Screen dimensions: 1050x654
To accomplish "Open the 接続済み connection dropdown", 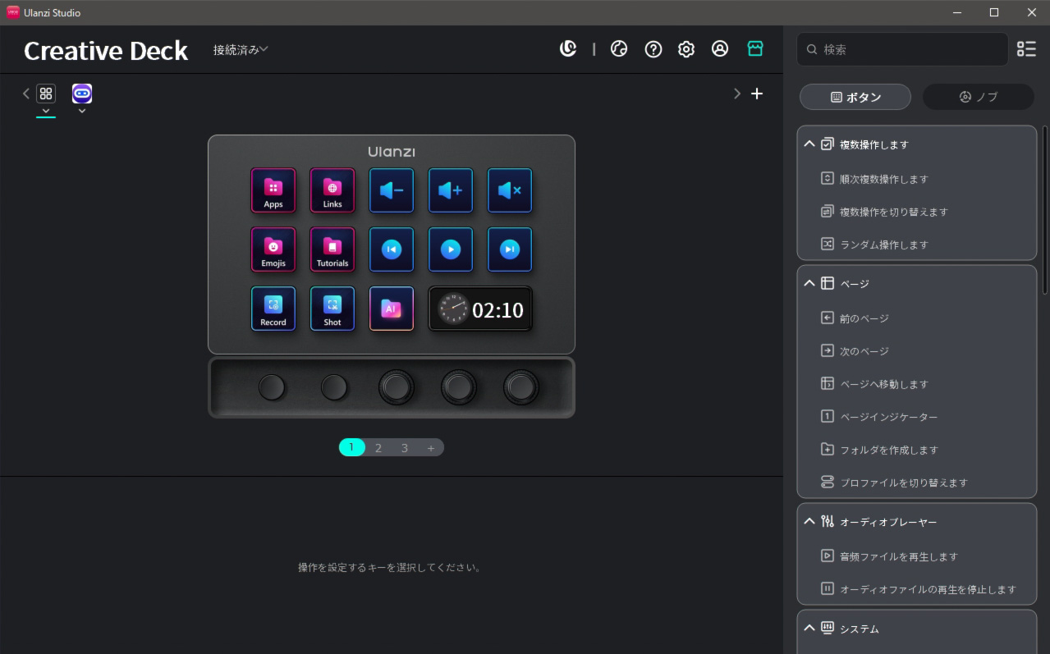I will click(x=241, y=49).
